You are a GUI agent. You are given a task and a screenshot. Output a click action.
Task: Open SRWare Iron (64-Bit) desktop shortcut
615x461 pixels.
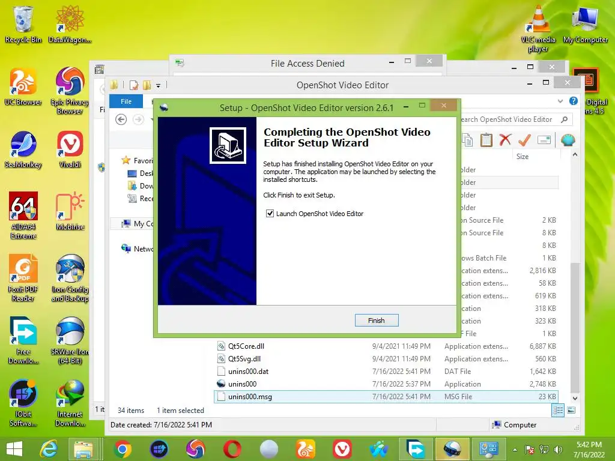[70, 340]
